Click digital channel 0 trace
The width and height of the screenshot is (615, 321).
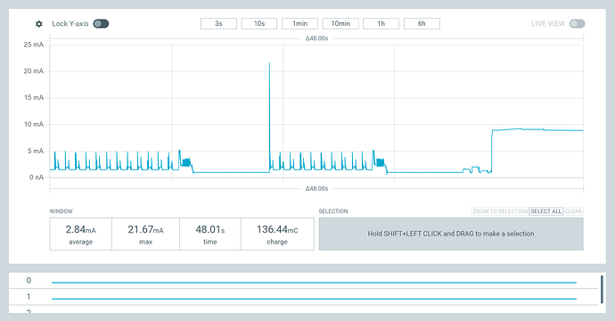point(314,282)
